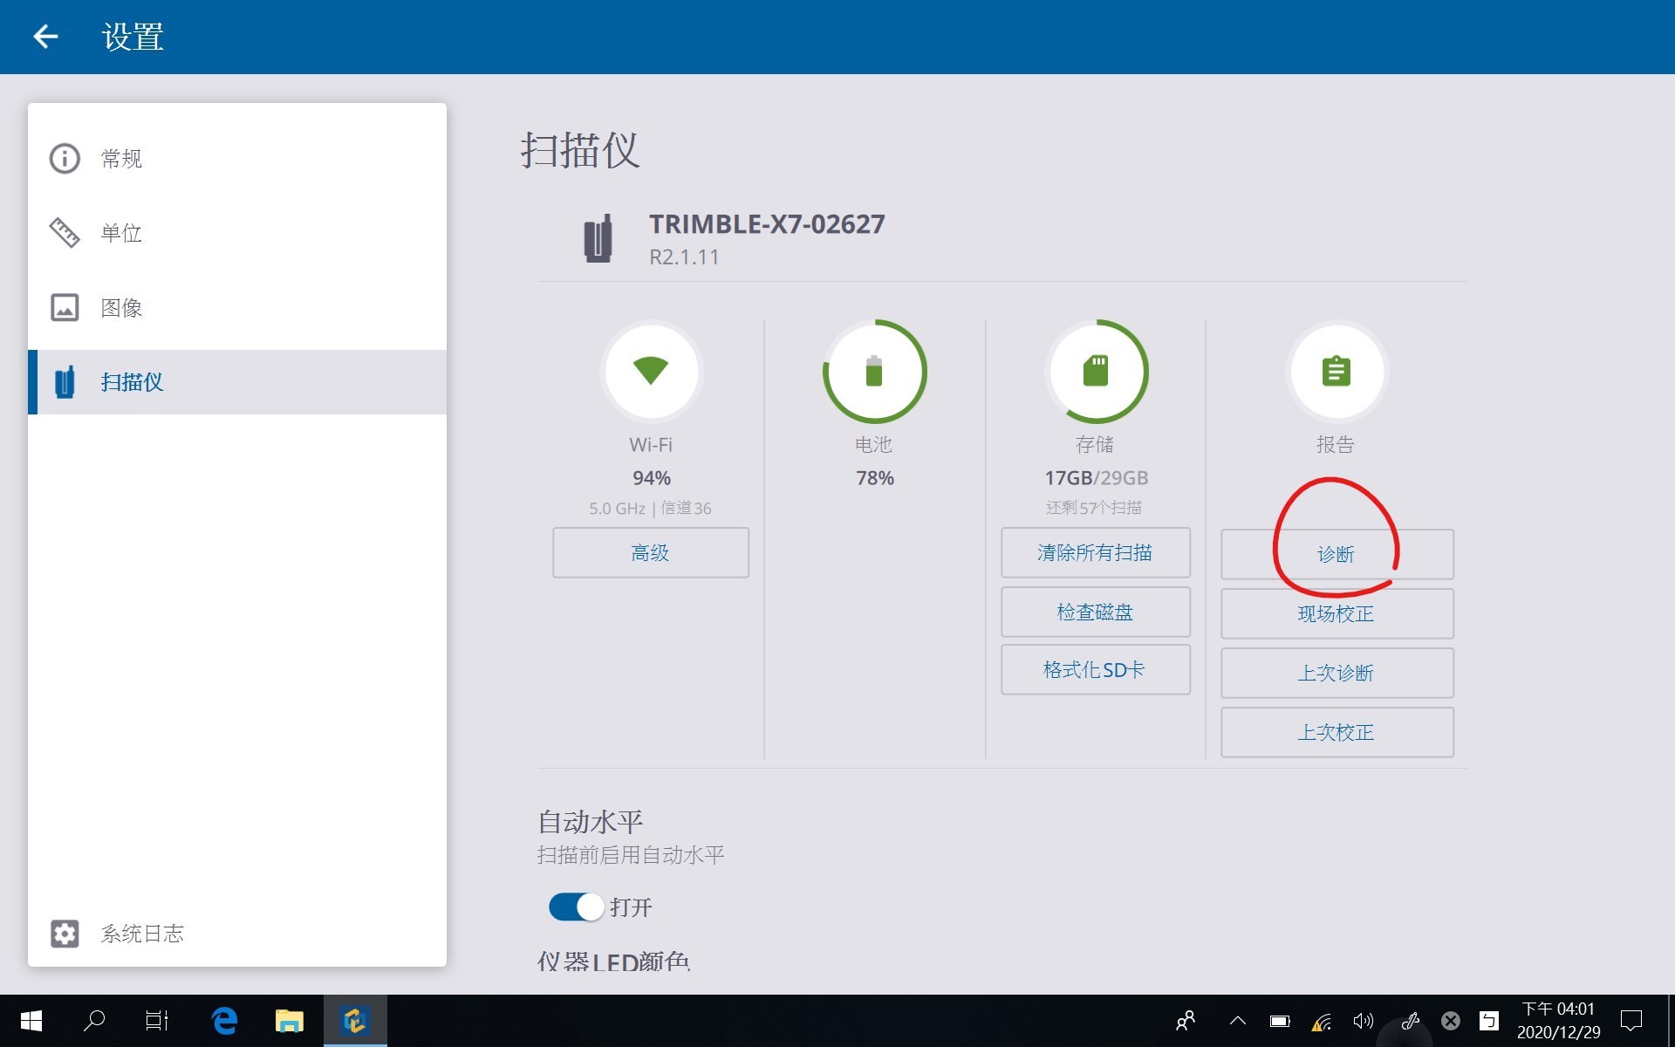This screenshot has width=1675, height=1047.
Task: Open the 上次校正 last calibration report
Action: (x=1337, y=732)
